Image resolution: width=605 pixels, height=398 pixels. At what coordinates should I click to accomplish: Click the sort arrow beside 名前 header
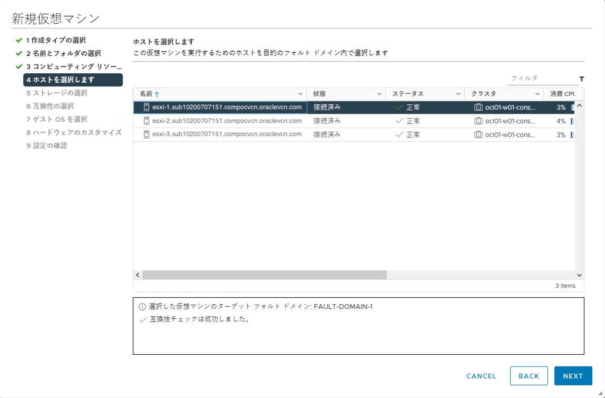pos(157,94)
